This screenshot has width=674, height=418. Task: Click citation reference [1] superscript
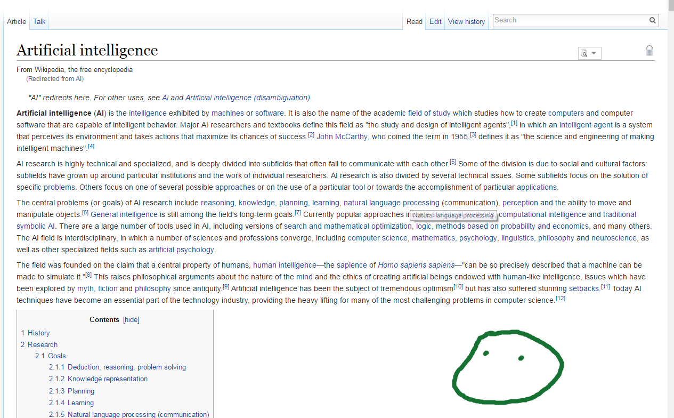(x=514, y=123)
